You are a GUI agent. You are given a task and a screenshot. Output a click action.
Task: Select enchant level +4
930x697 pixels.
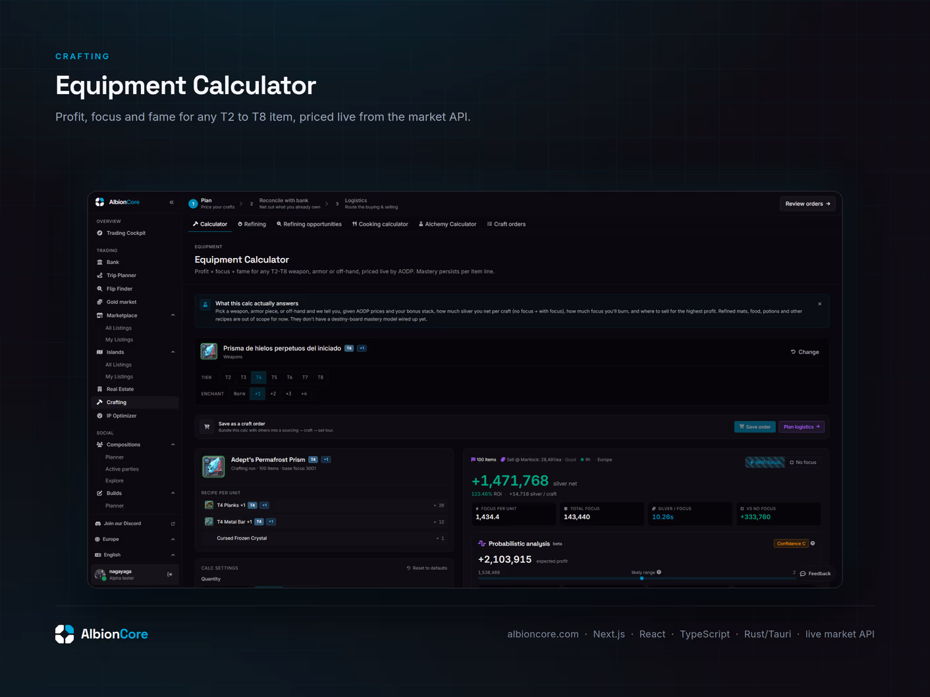point(304,394)
